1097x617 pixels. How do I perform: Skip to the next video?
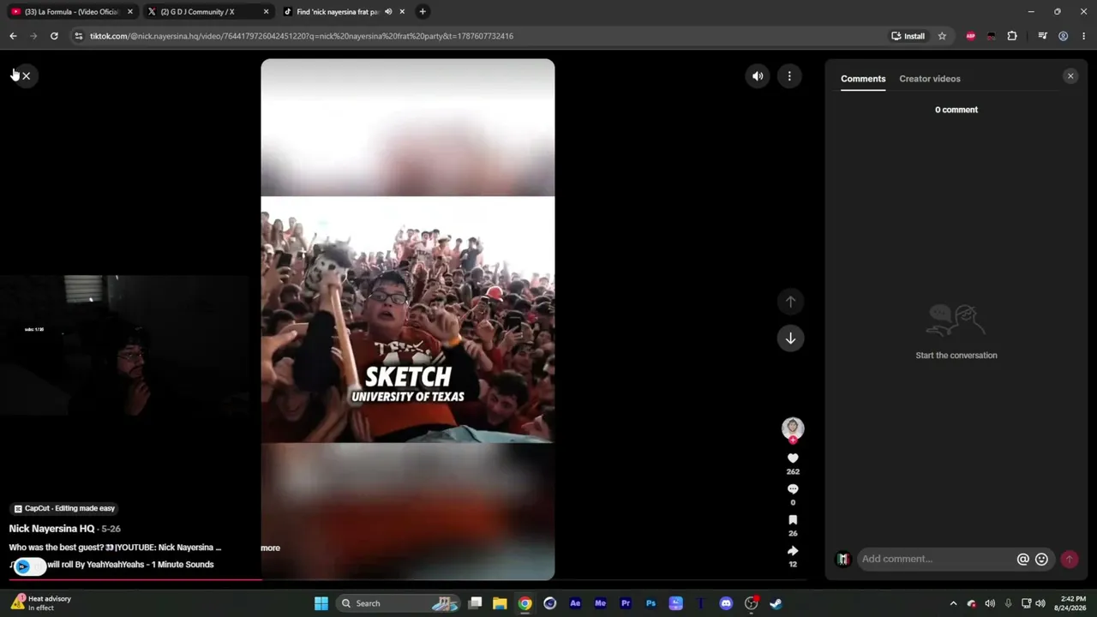coord(790,338)
